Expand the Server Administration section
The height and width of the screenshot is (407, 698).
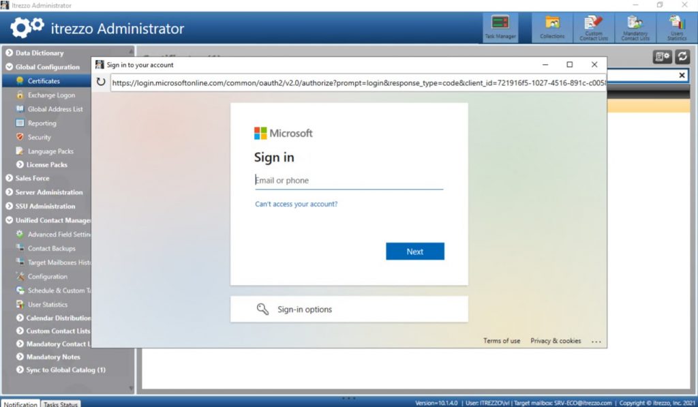click(9, 192)
